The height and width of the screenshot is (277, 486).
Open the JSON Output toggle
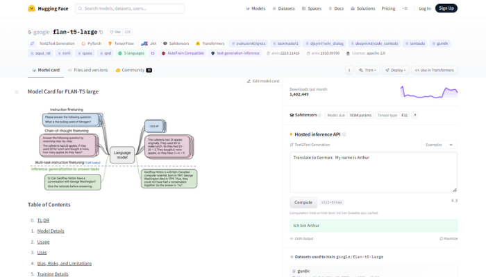click(x=301, y=239)
